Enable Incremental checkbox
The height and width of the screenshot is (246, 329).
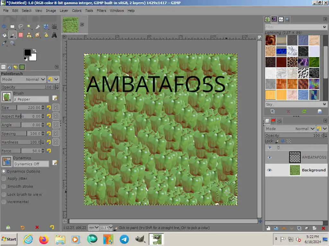(4, 202)
